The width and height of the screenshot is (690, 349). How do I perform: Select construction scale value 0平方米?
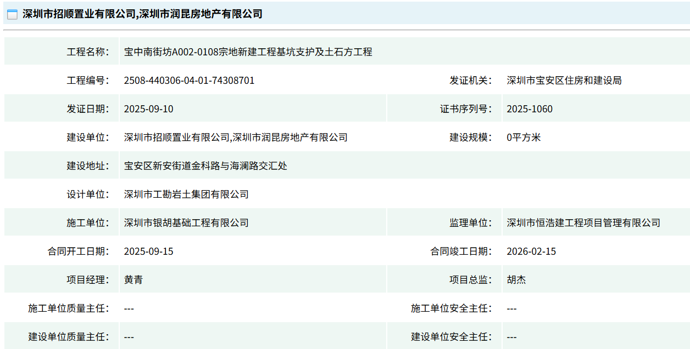point(524,138)
